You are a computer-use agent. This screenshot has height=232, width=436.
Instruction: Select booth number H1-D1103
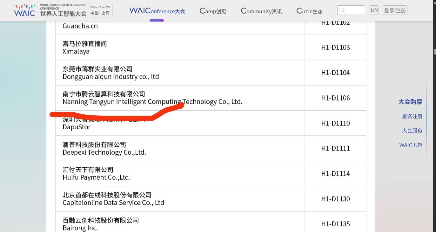click(x=335, y=48)
